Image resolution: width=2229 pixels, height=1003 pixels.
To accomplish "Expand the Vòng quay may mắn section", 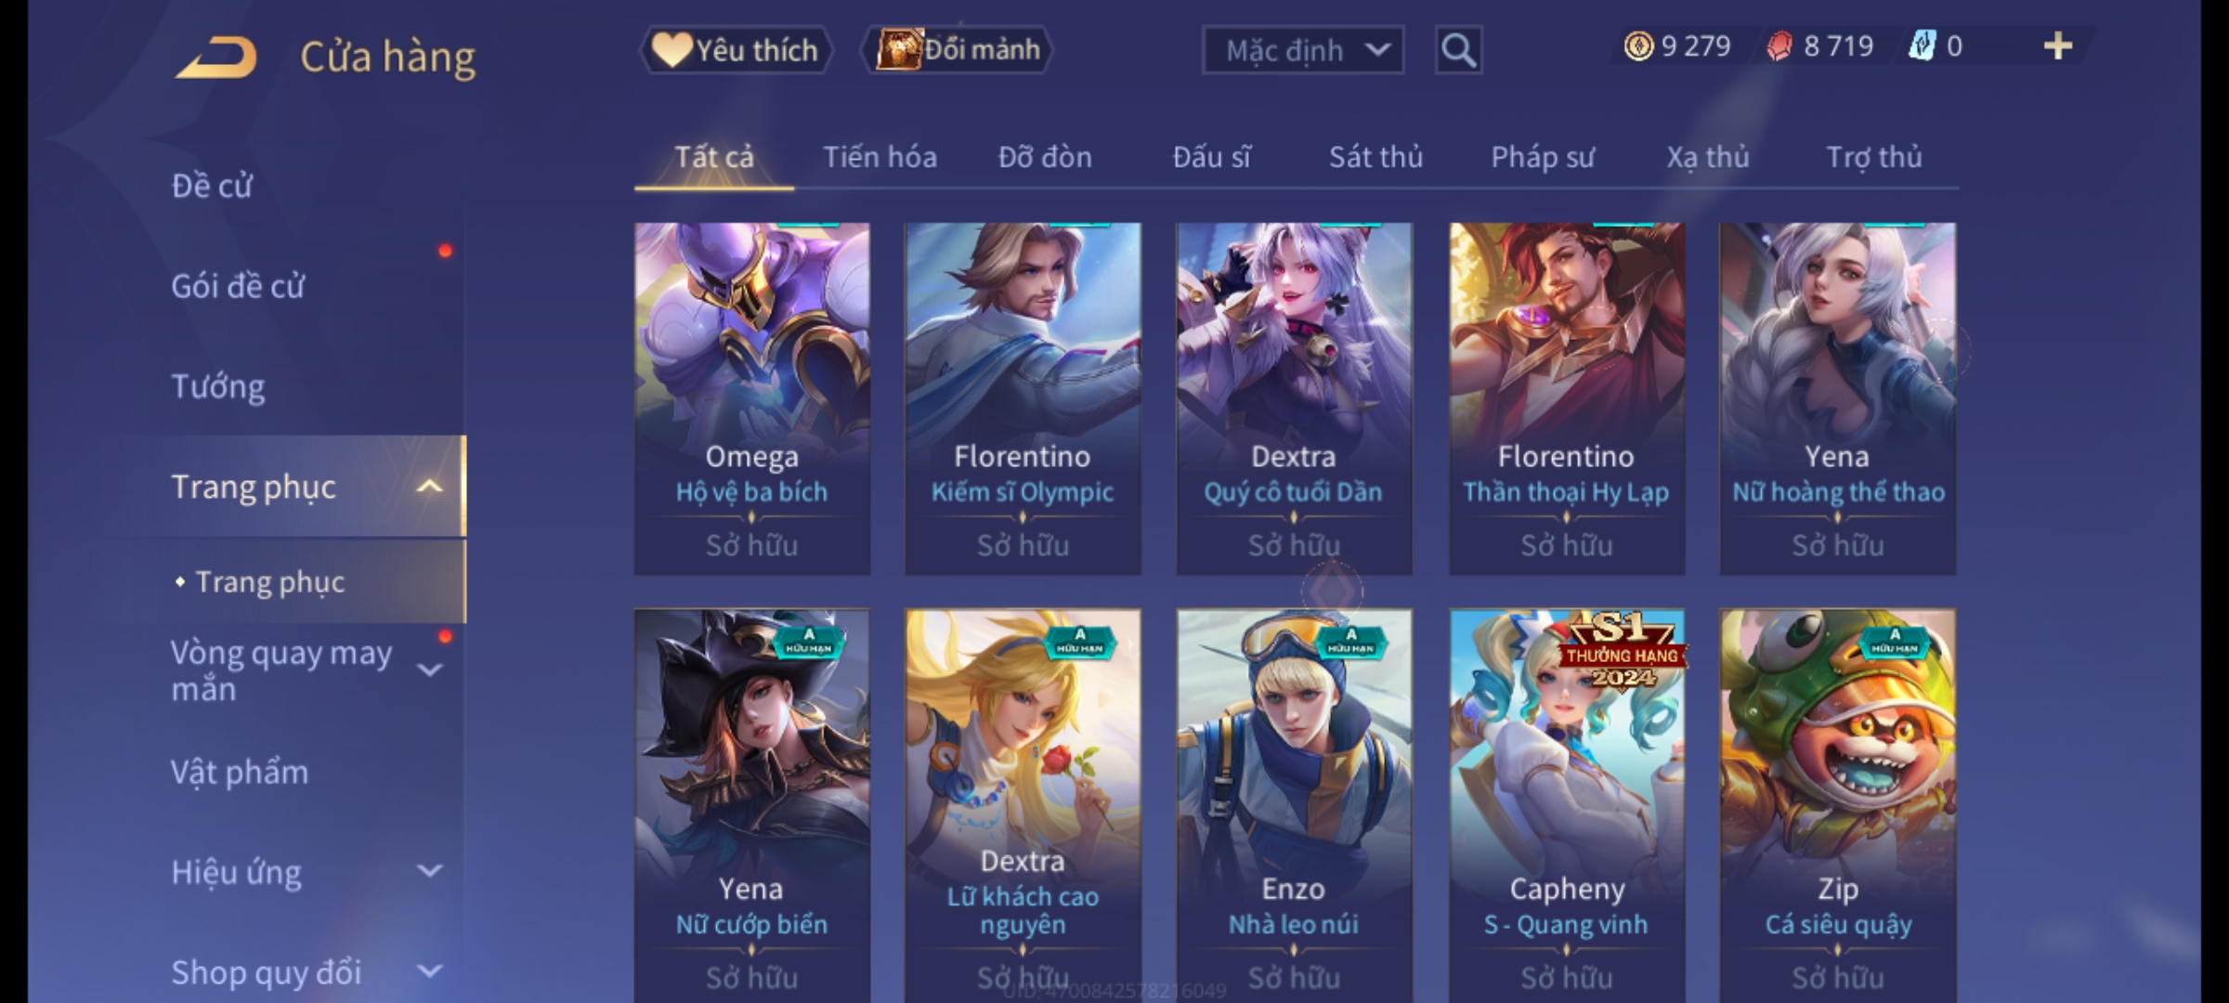I will (x=429, y=671).
